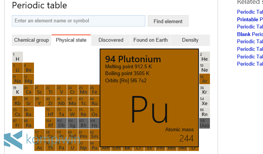Switch to Found on Earth tab
The width and height of the screenshot is (263, 154).
pyautogui.click(x=150, y=40)
